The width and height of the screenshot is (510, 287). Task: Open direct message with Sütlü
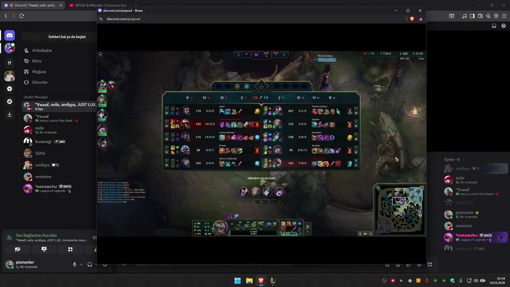pyautogui.click(x=59, y=153)
